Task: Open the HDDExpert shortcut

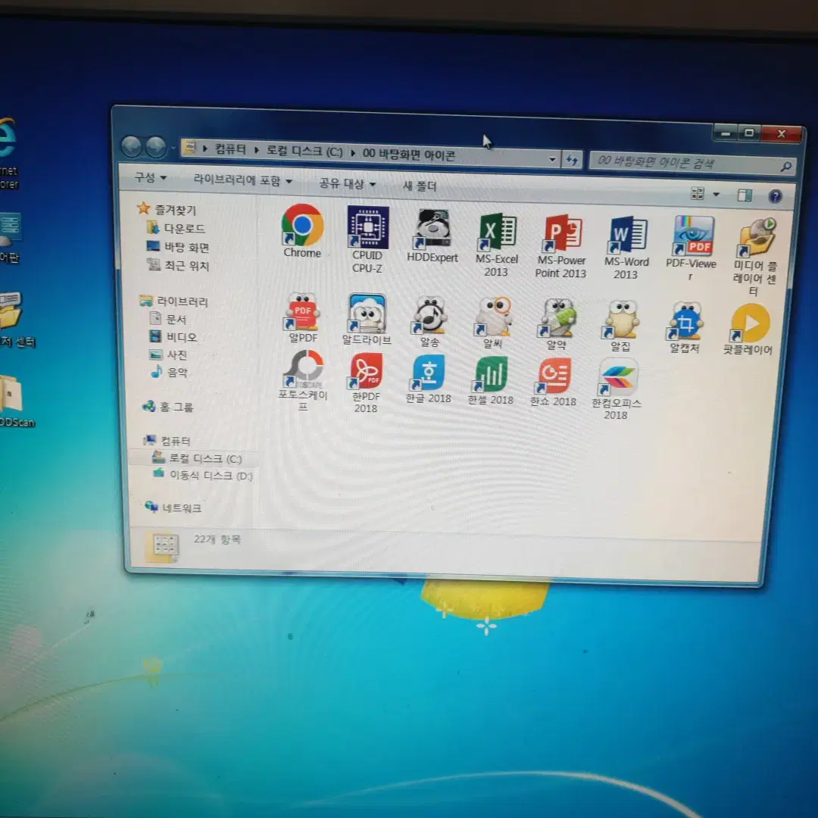Action: click(432, 236)
